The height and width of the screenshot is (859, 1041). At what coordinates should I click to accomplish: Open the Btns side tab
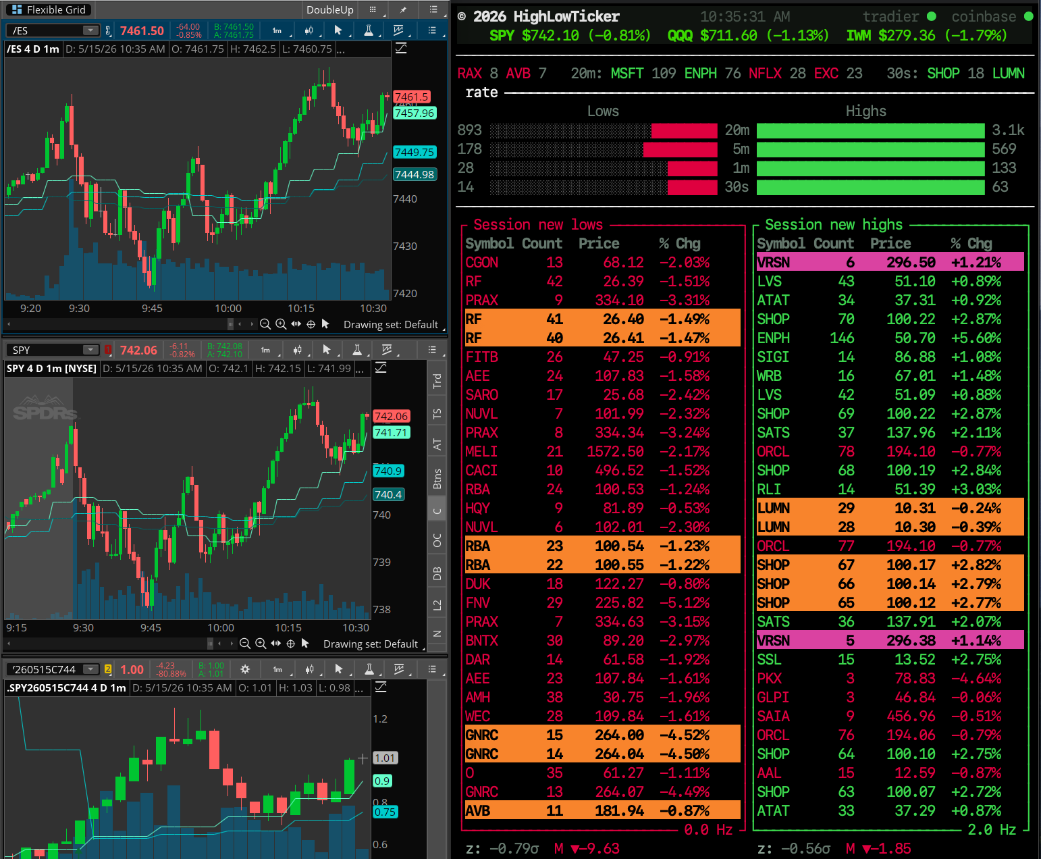437,478
